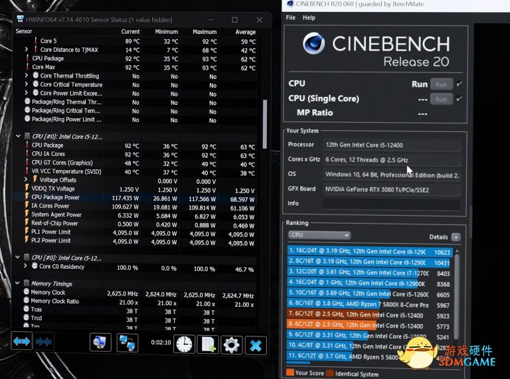Click the Core 5 thermometer icon
Image resolution: width=510 pixels, height=379 pixels.
(35, 40)
